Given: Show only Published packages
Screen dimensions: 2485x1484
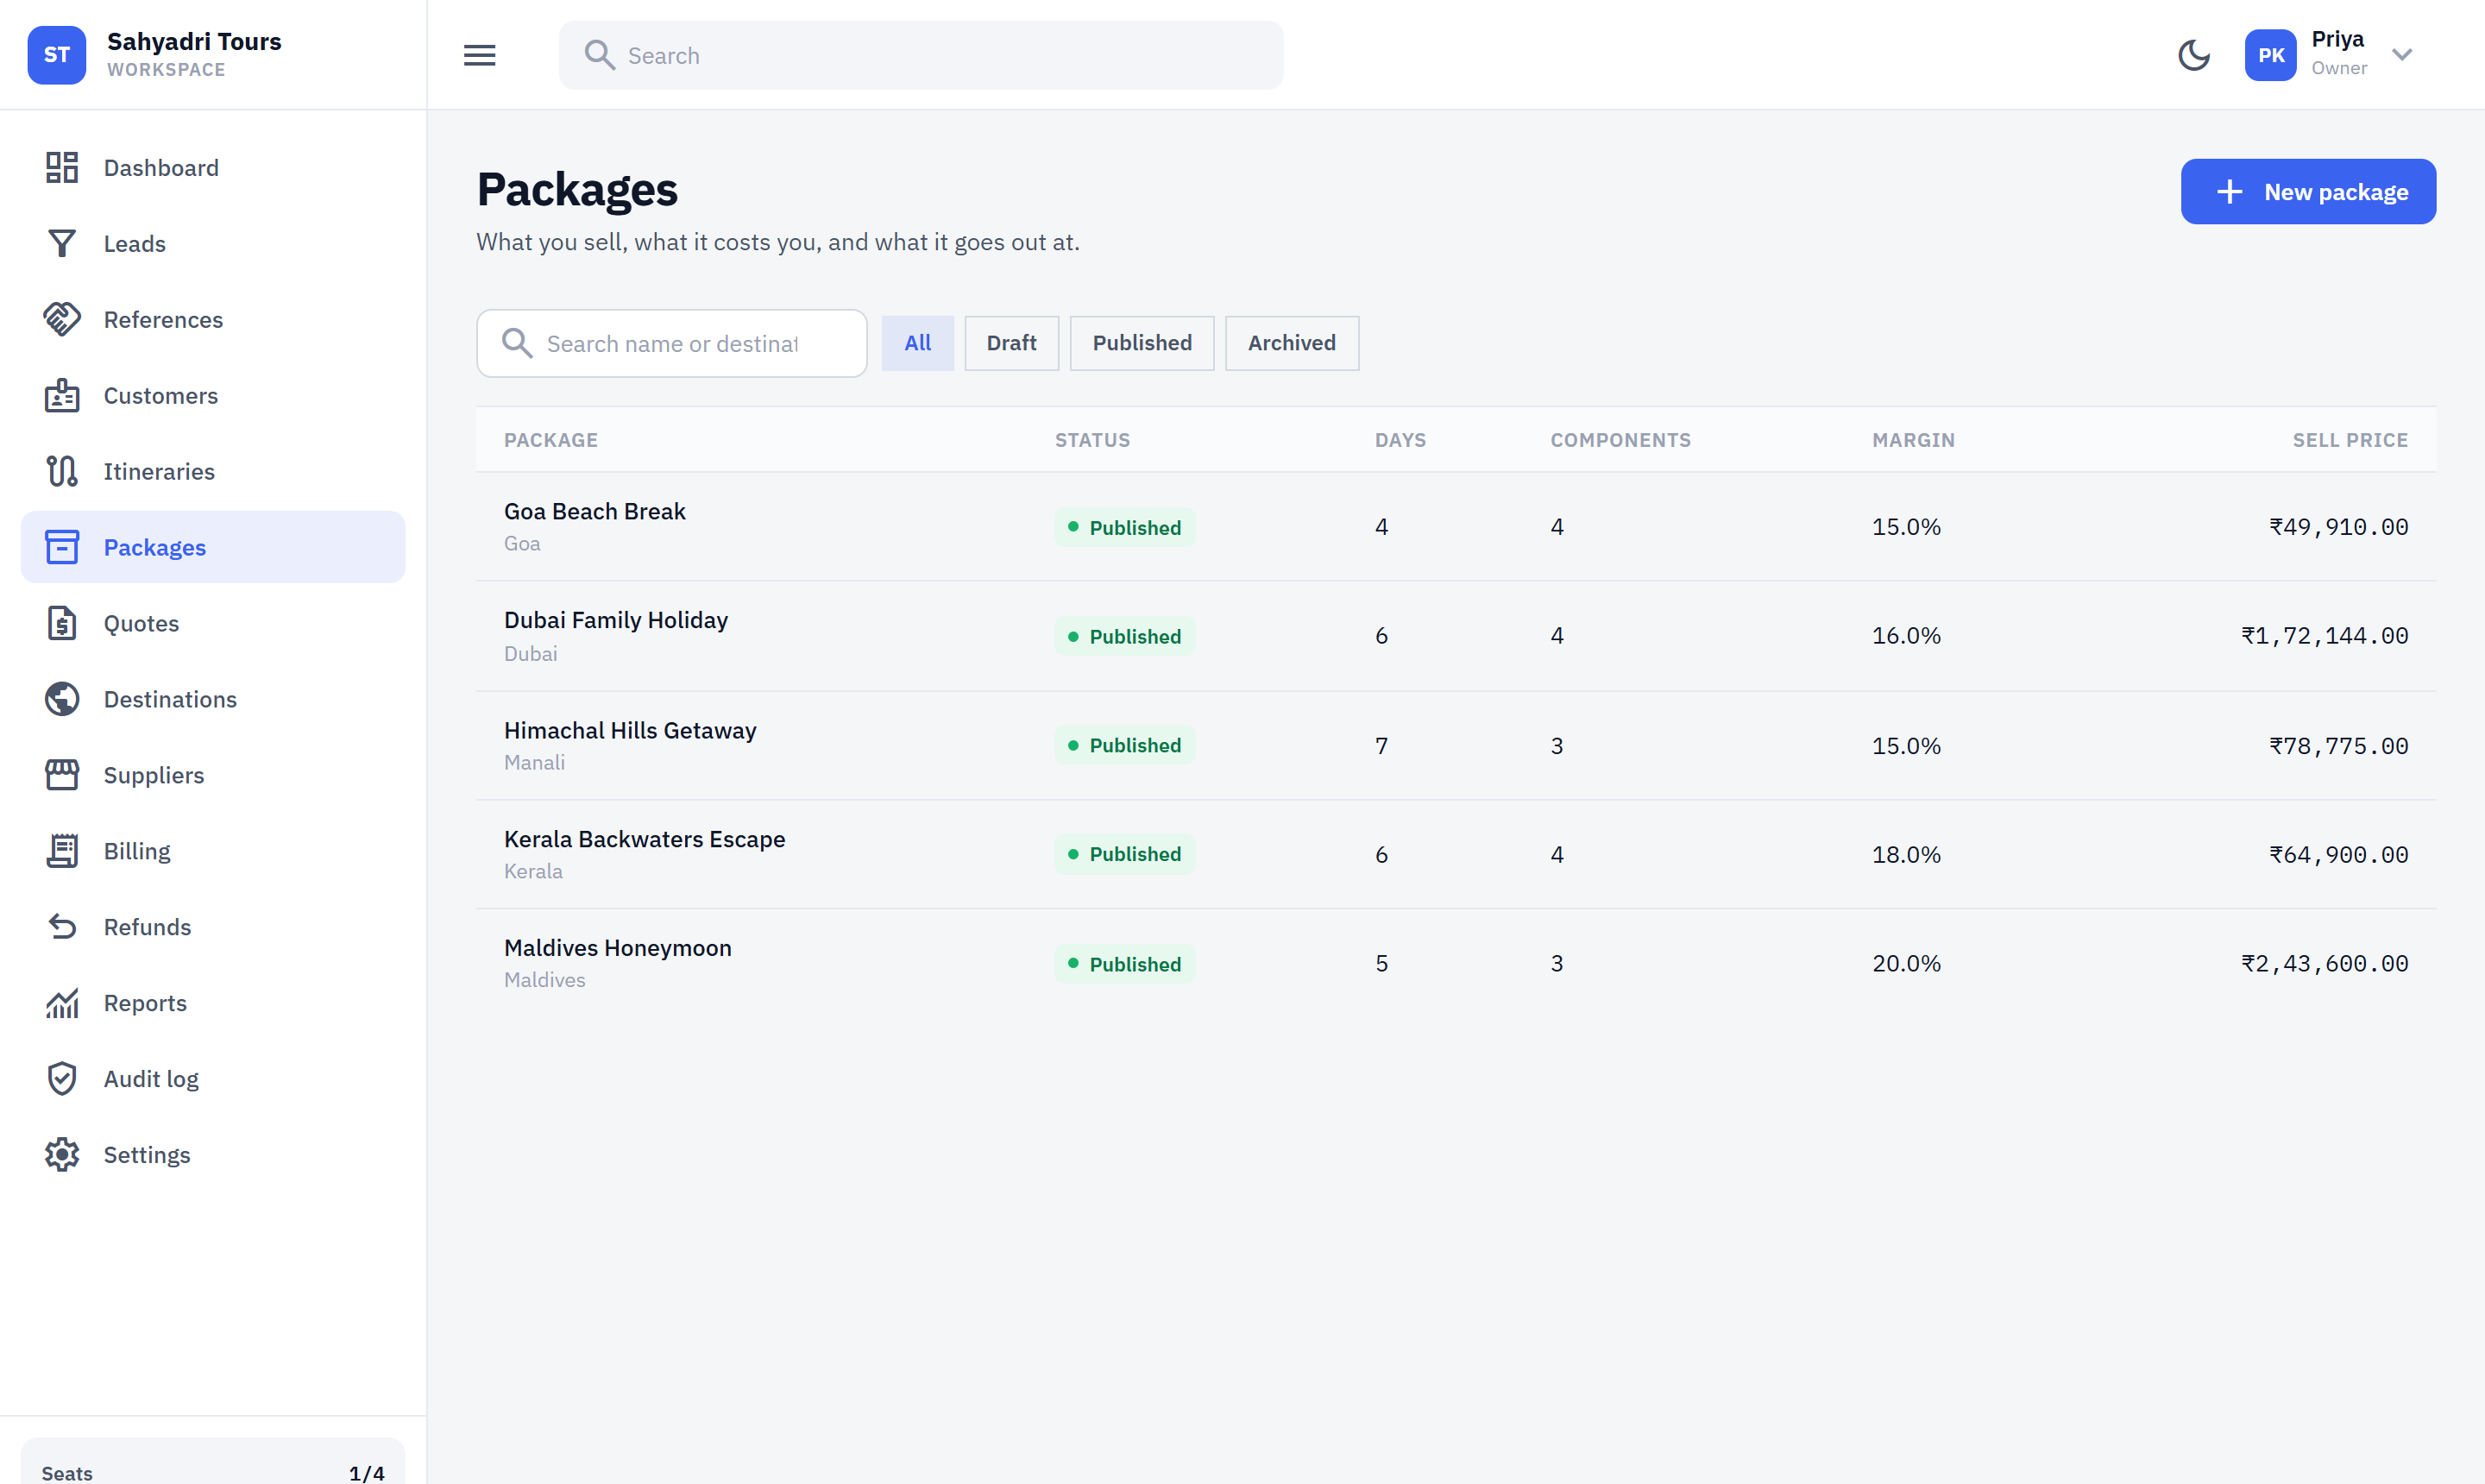Looking at the screenshot, I should coord(1142,343).
